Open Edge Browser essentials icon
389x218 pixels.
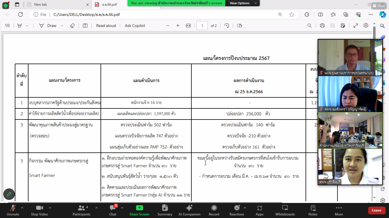click(x=358, y=14)
